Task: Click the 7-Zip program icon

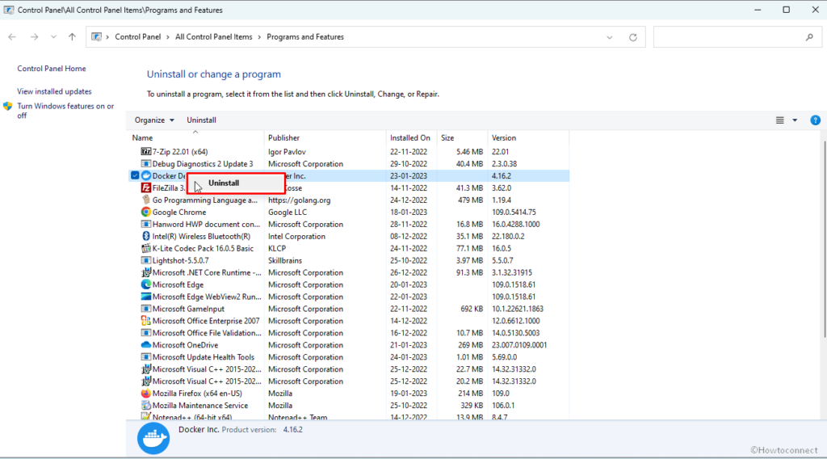Action: coord(146,151)
